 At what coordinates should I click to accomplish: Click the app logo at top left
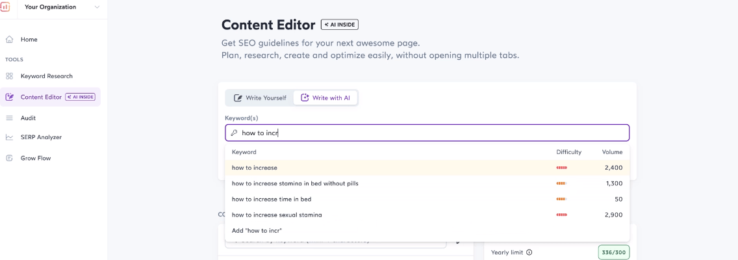(5, 7)
